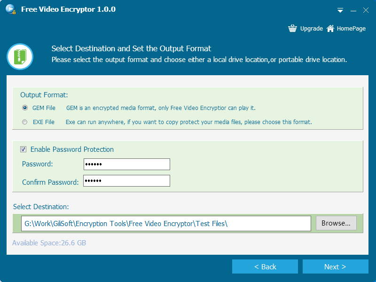Click the Next button to continue
Screen dimensions: 376x282
(x=336, y=266)
